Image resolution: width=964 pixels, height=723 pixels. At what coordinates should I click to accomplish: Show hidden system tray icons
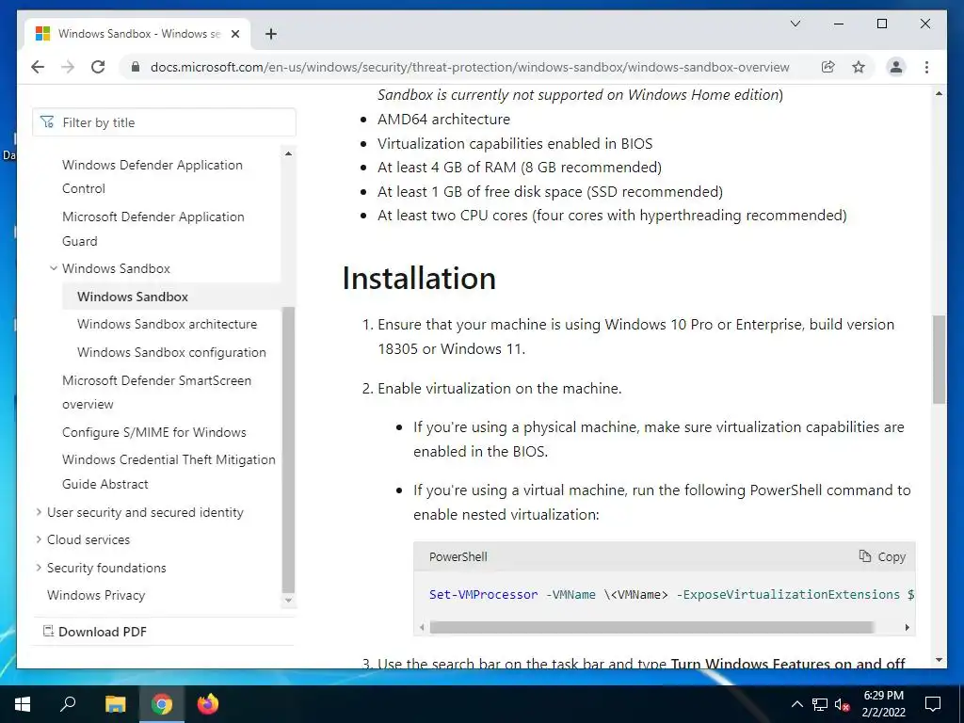pos(796,704)
